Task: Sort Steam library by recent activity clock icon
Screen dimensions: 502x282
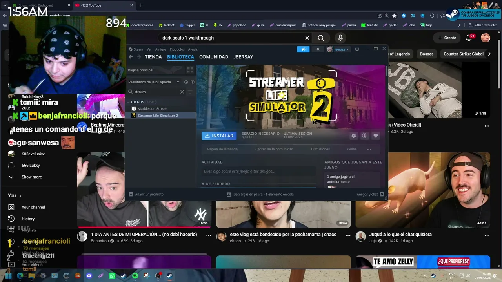Action: [x=186, y=82]
